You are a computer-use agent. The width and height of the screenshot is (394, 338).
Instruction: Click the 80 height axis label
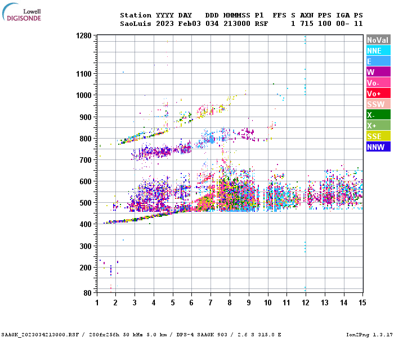pos(87,293)
